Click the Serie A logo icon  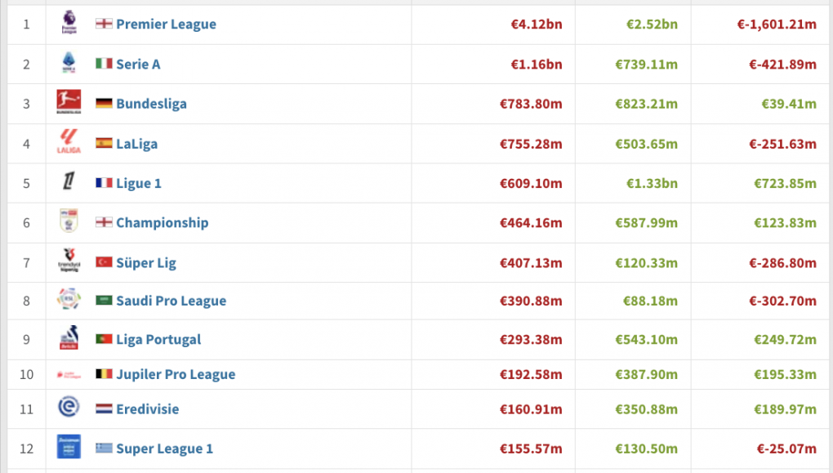(69, 63)
